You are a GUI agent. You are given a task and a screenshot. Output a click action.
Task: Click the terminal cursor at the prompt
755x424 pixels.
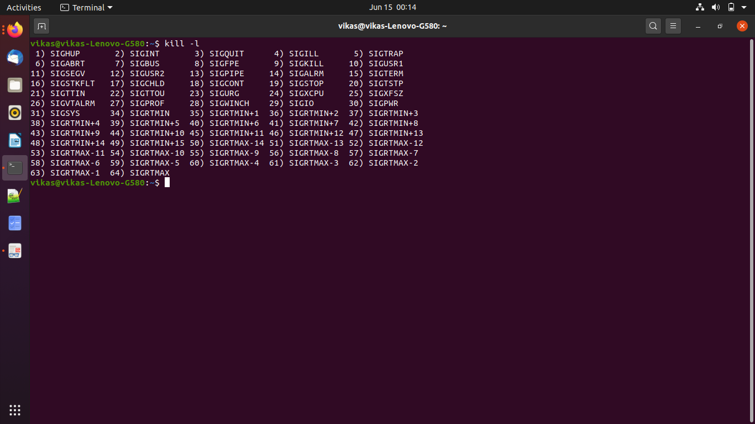167,183
